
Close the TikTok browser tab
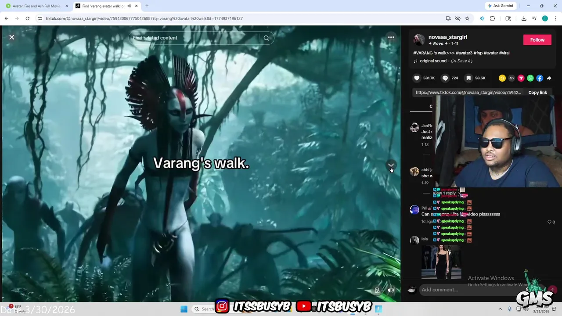[x=137, y=6]
